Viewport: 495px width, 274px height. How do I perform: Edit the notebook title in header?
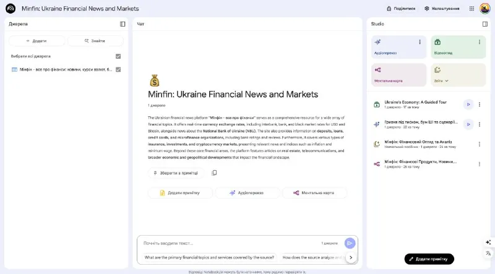tap(80, 9)
